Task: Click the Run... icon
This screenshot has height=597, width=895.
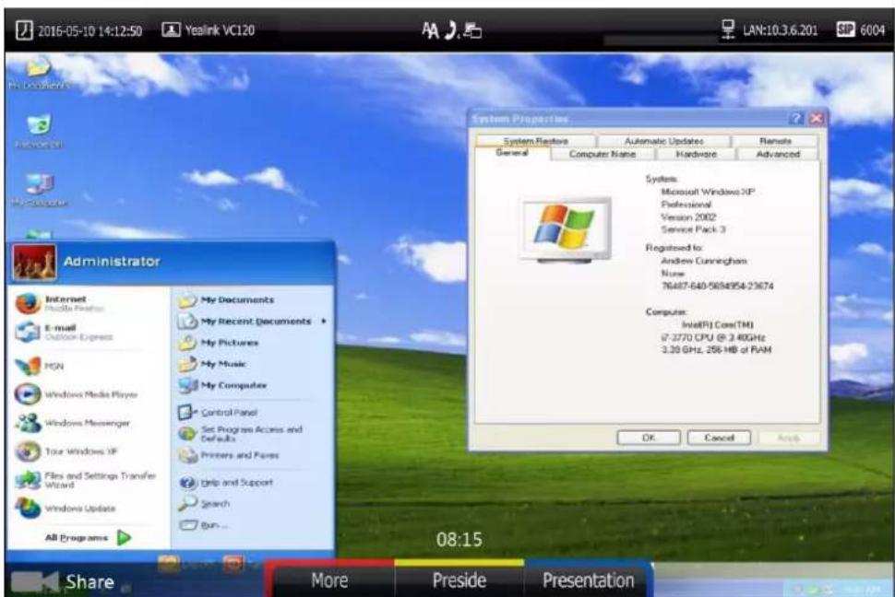Action: pos(187,524)
